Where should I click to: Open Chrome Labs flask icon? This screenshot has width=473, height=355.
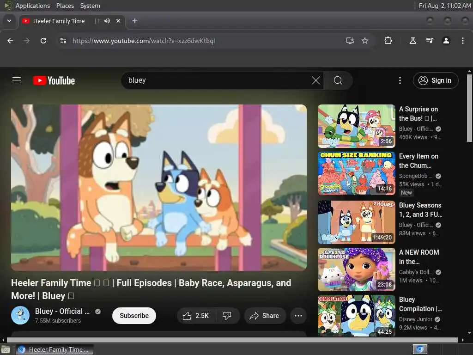pyautogui.click(x=412, y=41)
